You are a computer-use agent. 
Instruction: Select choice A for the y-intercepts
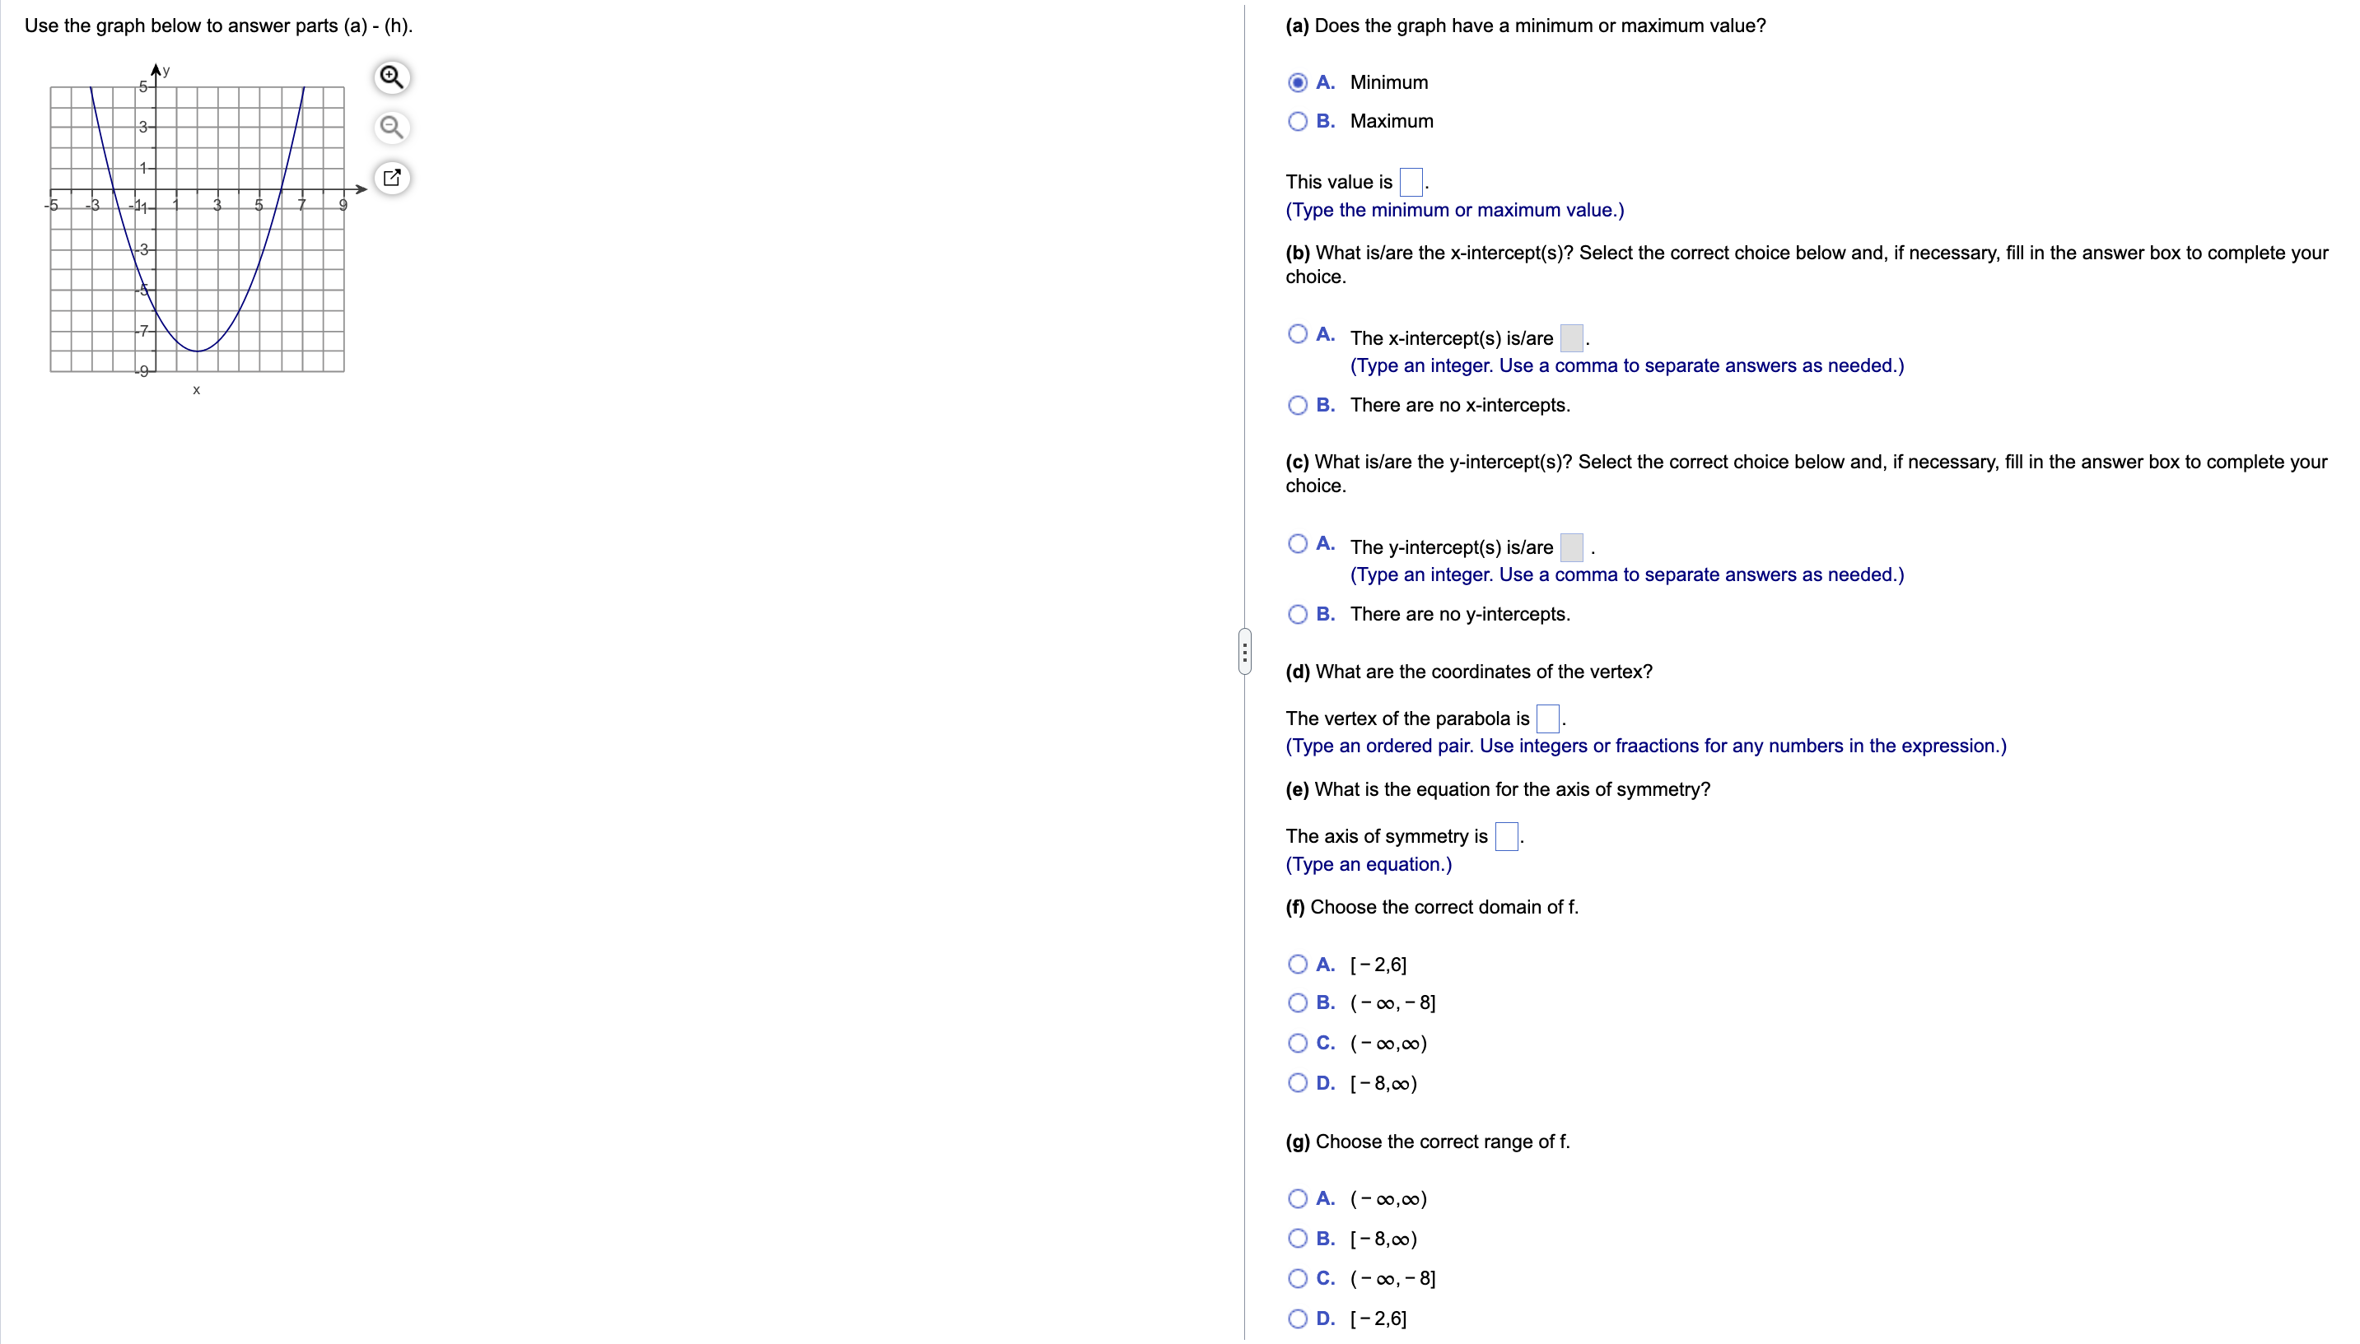(x=1297, y=544)
